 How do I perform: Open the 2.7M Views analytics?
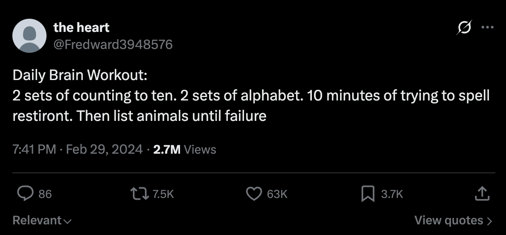pos(184,149)
